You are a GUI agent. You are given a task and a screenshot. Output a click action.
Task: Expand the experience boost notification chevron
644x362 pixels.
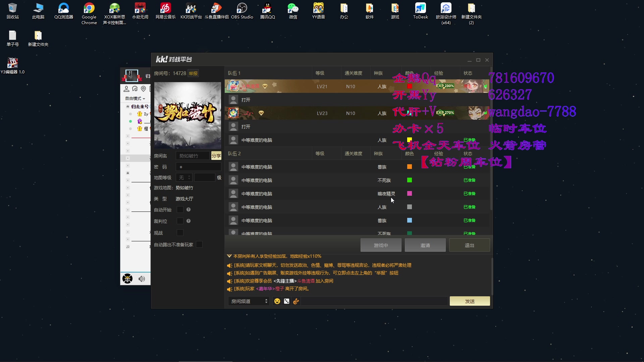(229, 255)
